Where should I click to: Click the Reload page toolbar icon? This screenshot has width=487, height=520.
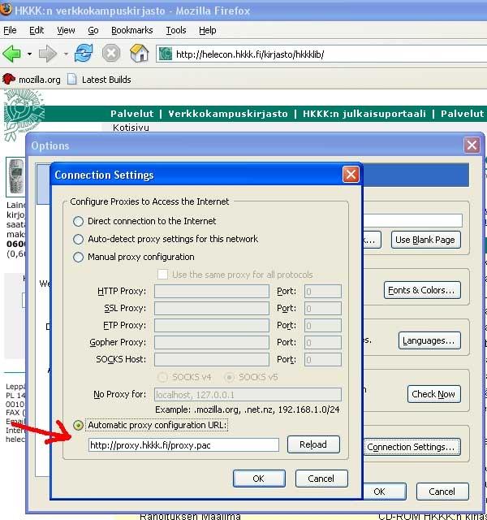click(x=83, y=54)
